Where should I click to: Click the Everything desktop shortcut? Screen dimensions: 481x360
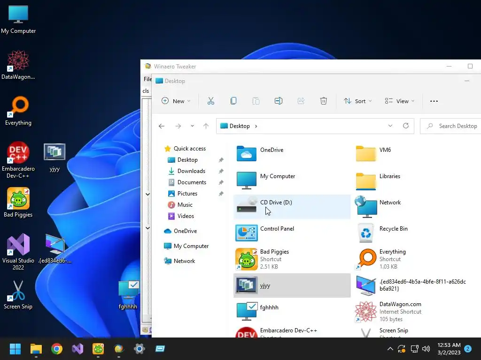click(x=18, y=111)
